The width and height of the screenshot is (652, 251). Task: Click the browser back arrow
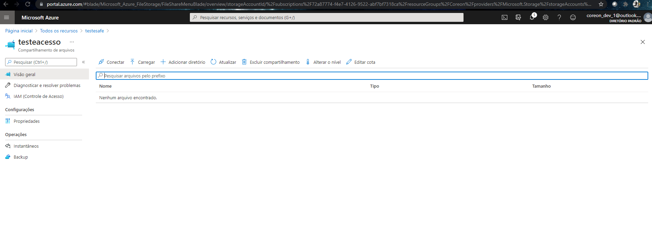click(x=6, y=4)
